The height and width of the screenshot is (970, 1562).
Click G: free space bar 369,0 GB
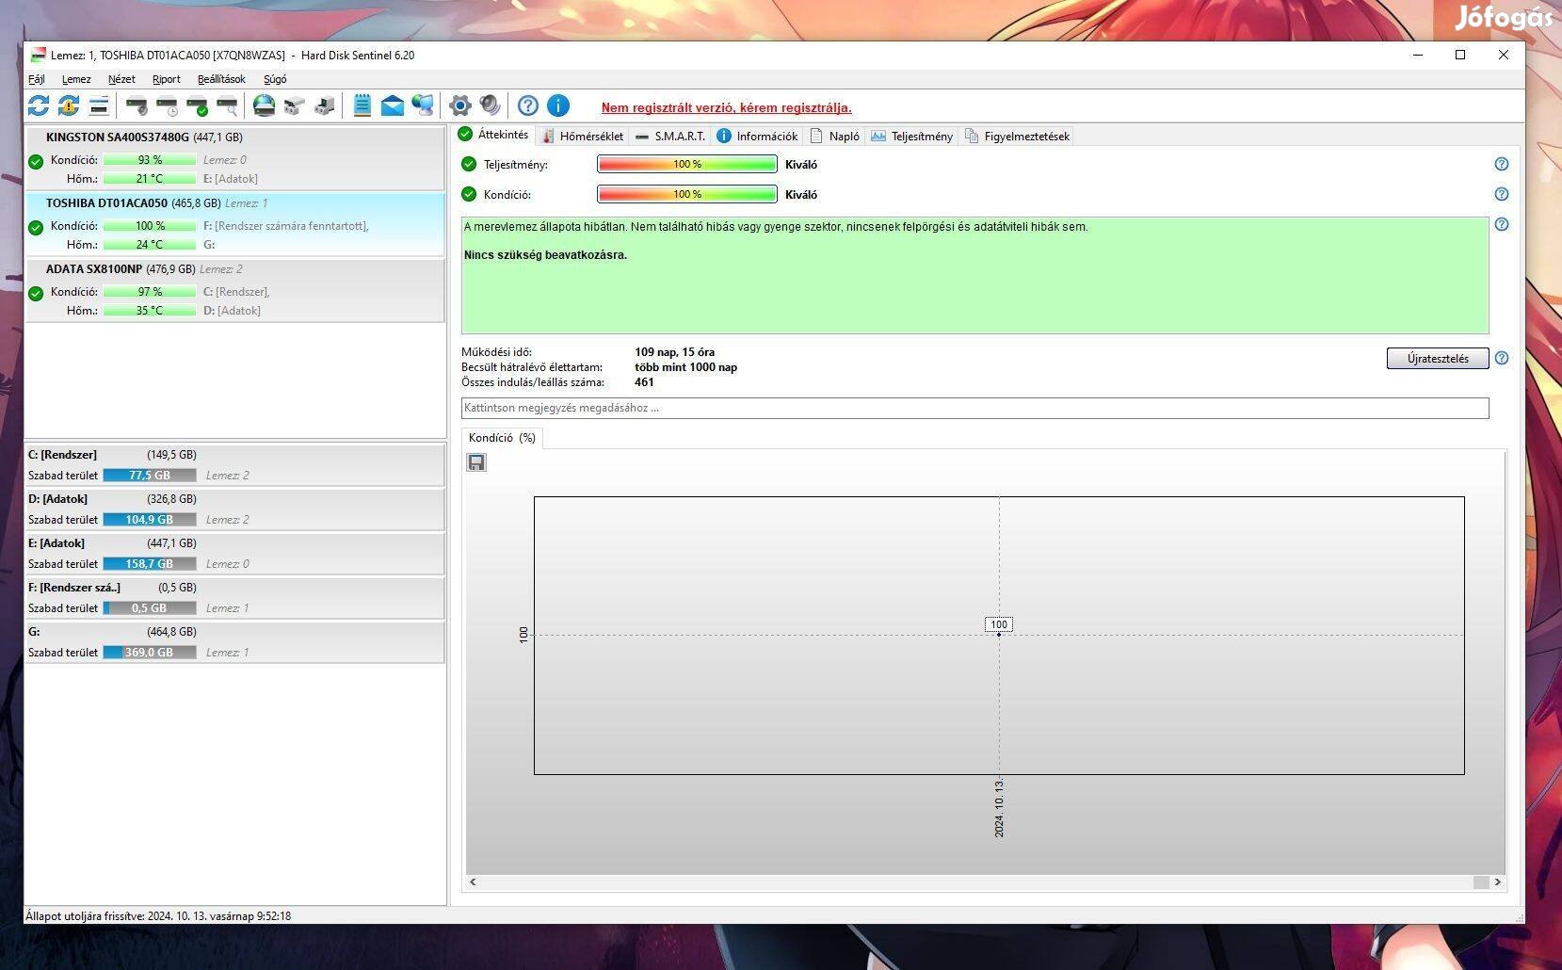coord(150,653)
